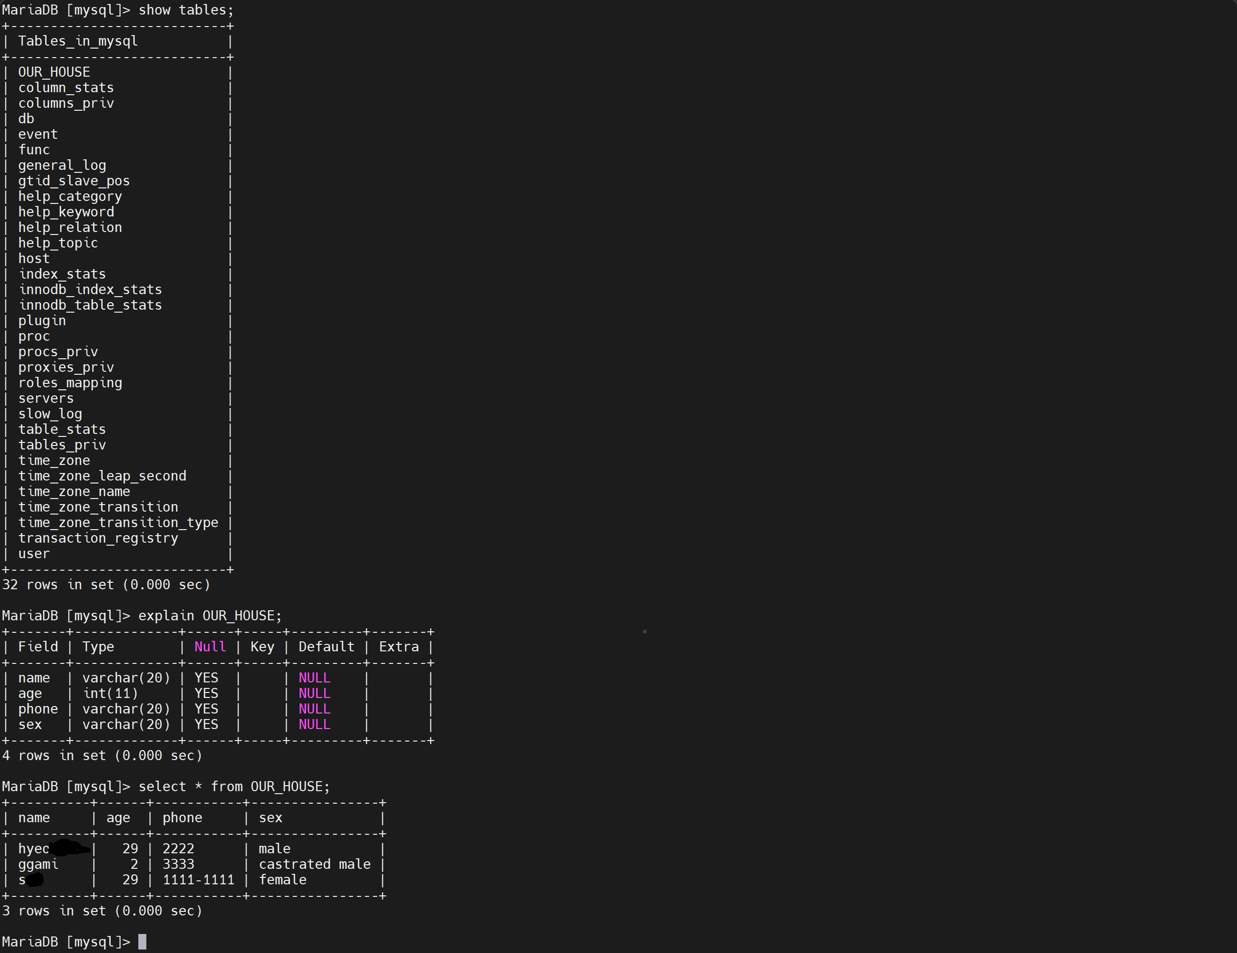Select the 'female' sex cell
Image resolution: width=1237 pixels, height=953 pixels.
click(x=283, y=880)
